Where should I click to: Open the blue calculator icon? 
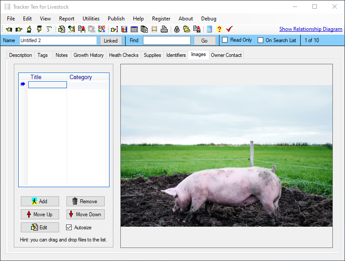[209, 29]
